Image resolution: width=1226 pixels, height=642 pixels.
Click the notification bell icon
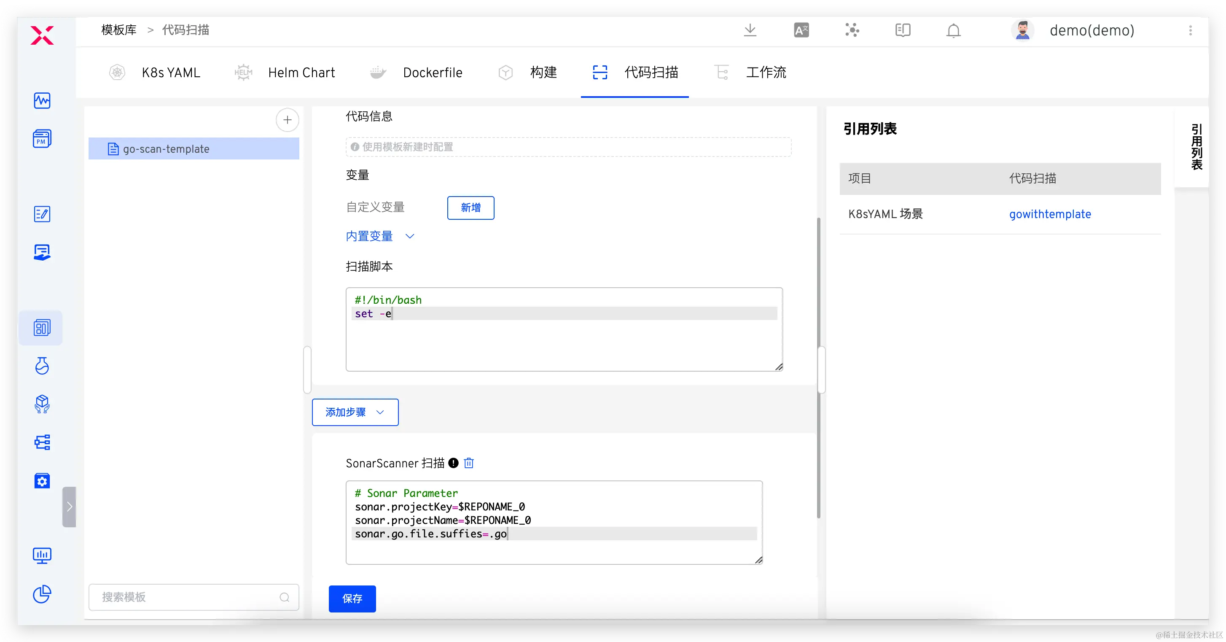(953, 30)
